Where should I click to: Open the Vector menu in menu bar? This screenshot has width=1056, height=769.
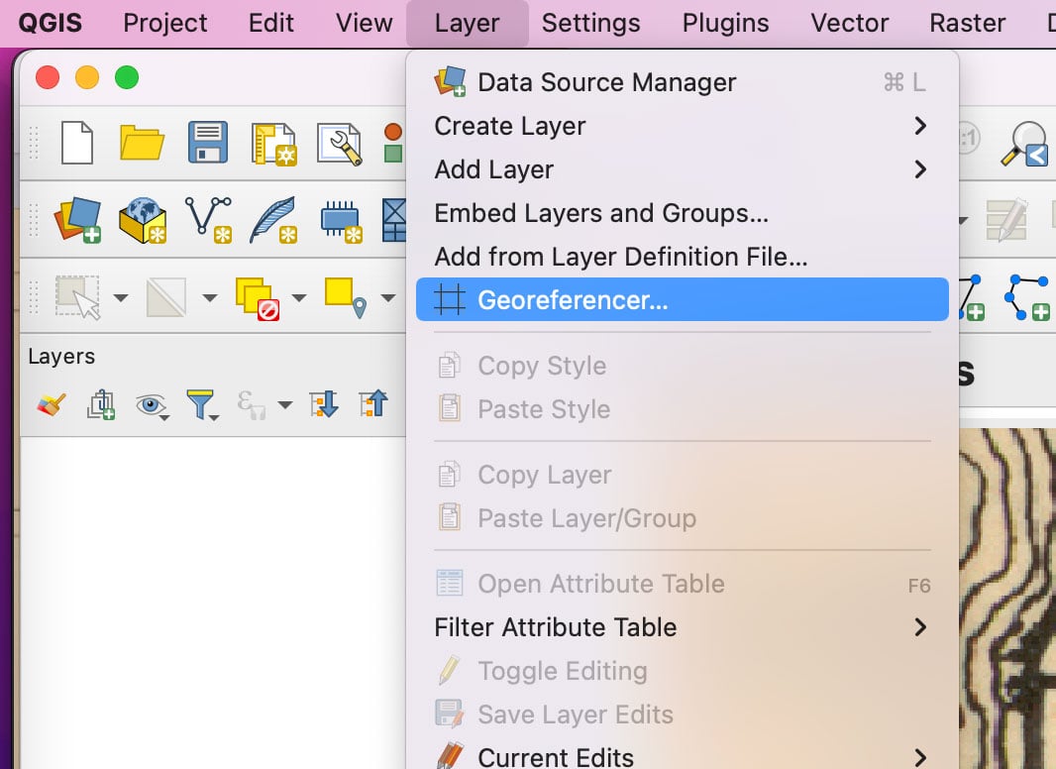pyautogui.click(x=849, y=23)
